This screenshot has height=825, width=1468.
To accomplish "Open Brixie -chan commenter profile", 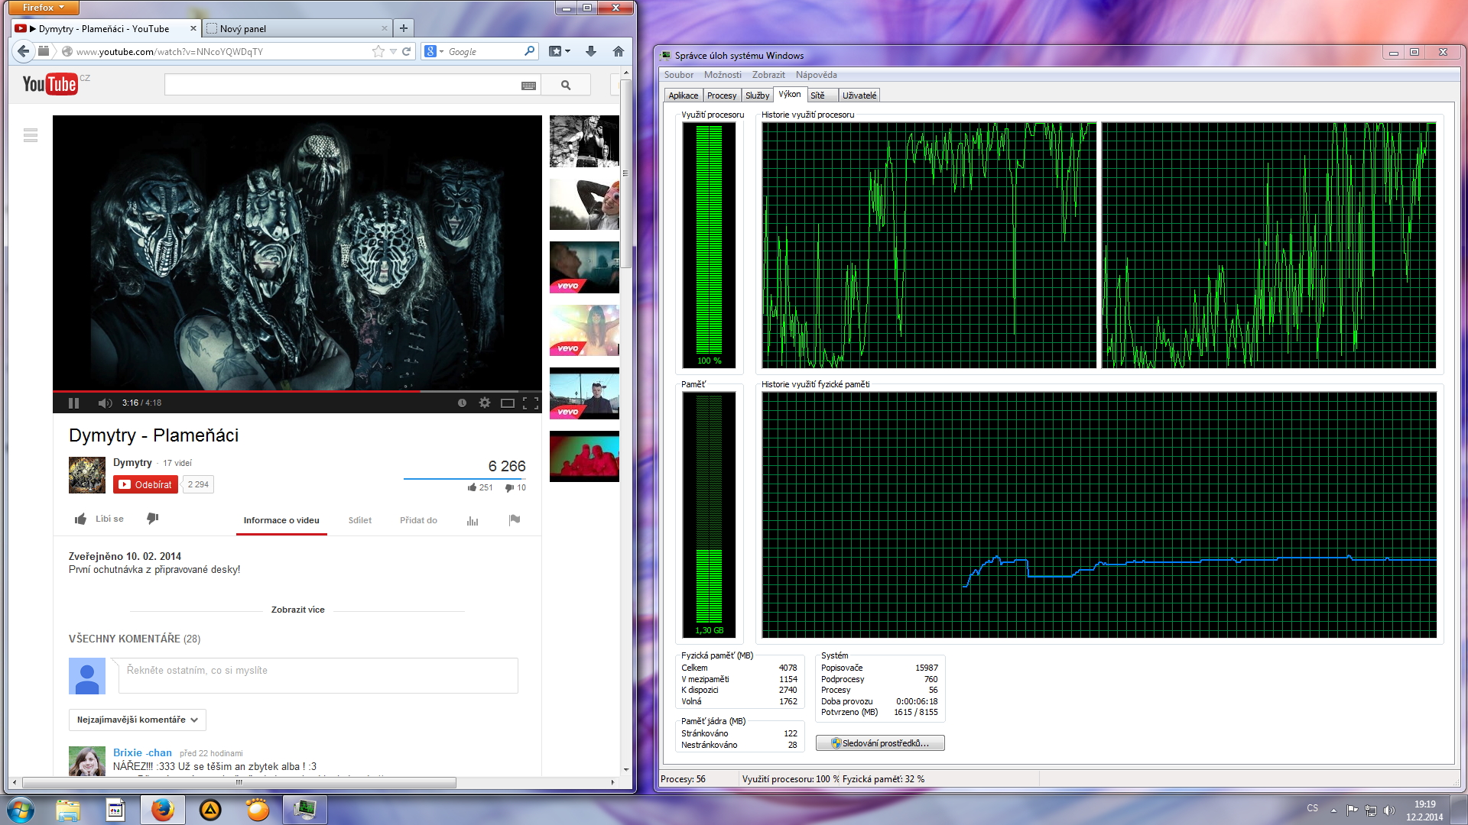I will pos(142,752).
